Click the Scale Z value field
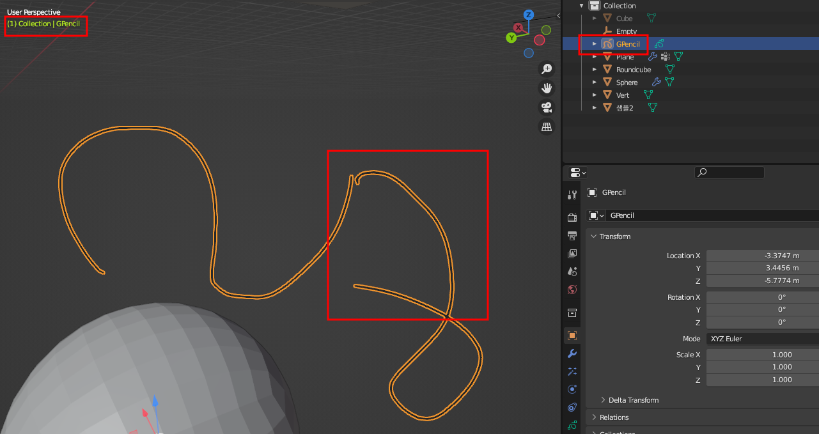Viewport: 819px width, 434px height. (762, 380)
